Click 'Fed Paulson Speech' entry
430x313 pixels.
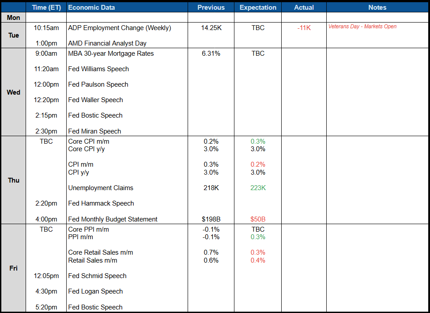coord(98,84)
